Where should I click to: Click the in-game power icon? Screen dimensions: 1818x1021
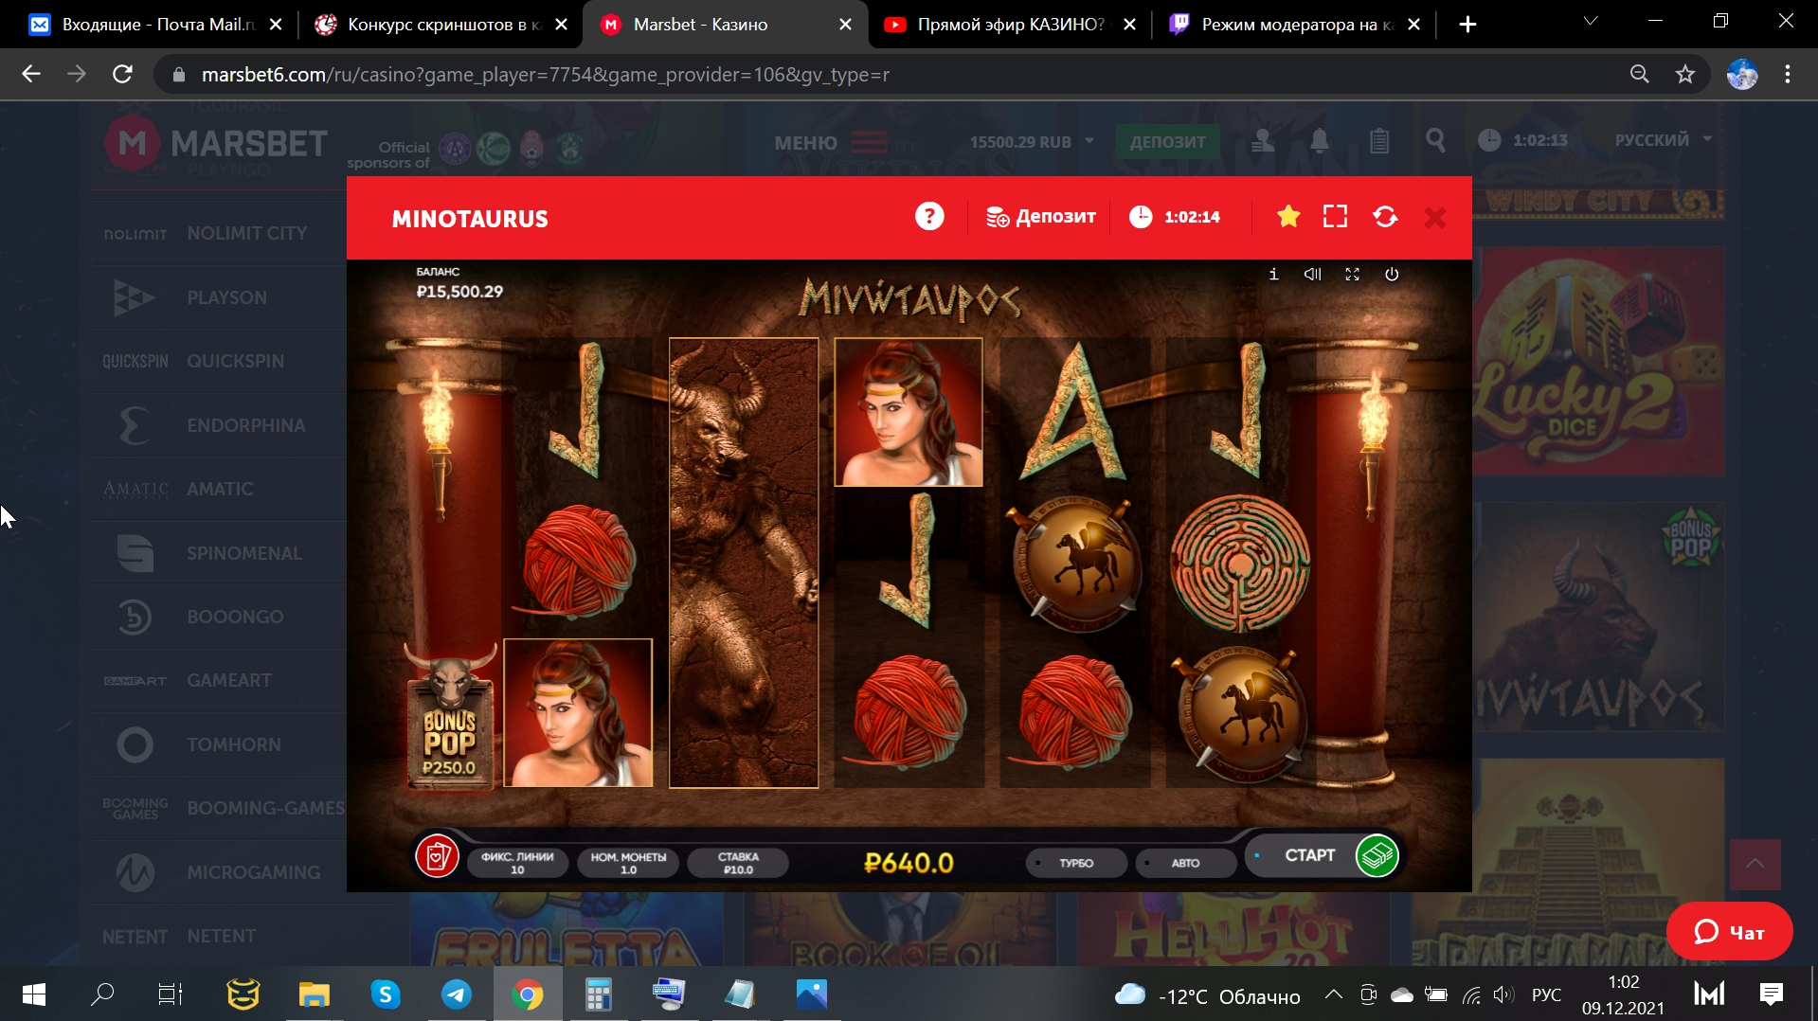pyautogui.click(x=1391, y=275)
